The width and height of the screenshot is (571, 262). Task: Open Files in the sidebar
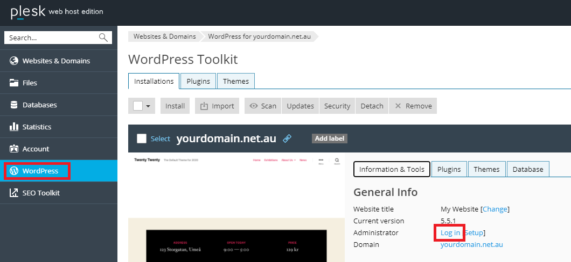(x=59, y=83)
